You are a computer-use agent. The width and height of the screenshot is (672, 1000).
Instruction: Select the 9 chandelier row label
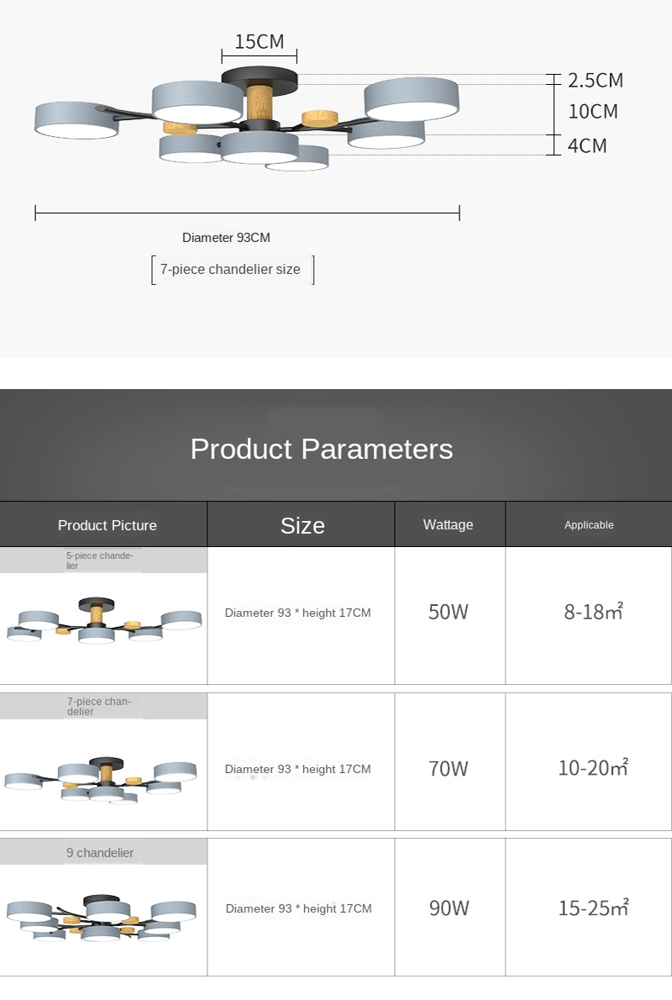[x=100, y=852]
